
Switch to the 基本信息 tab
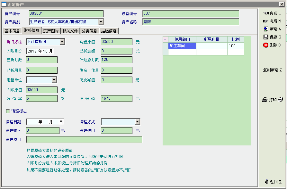[12, 31]
